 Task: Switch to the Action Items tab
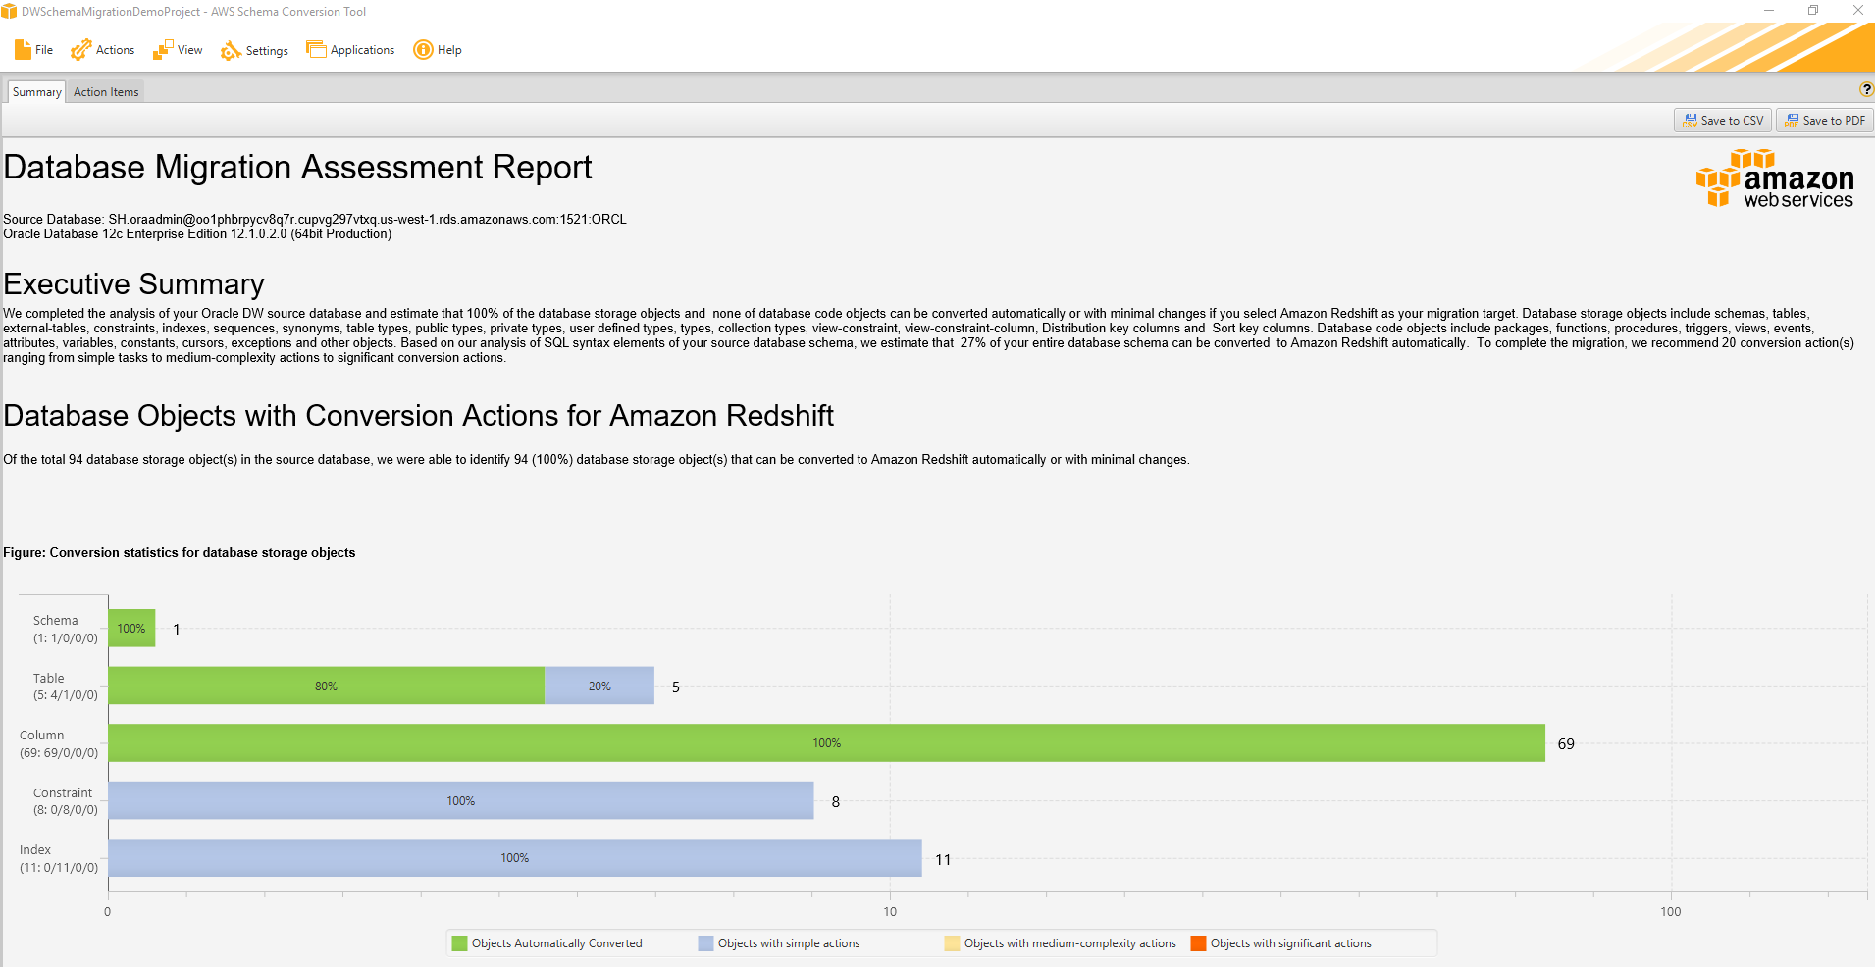(x=106, y=92)
